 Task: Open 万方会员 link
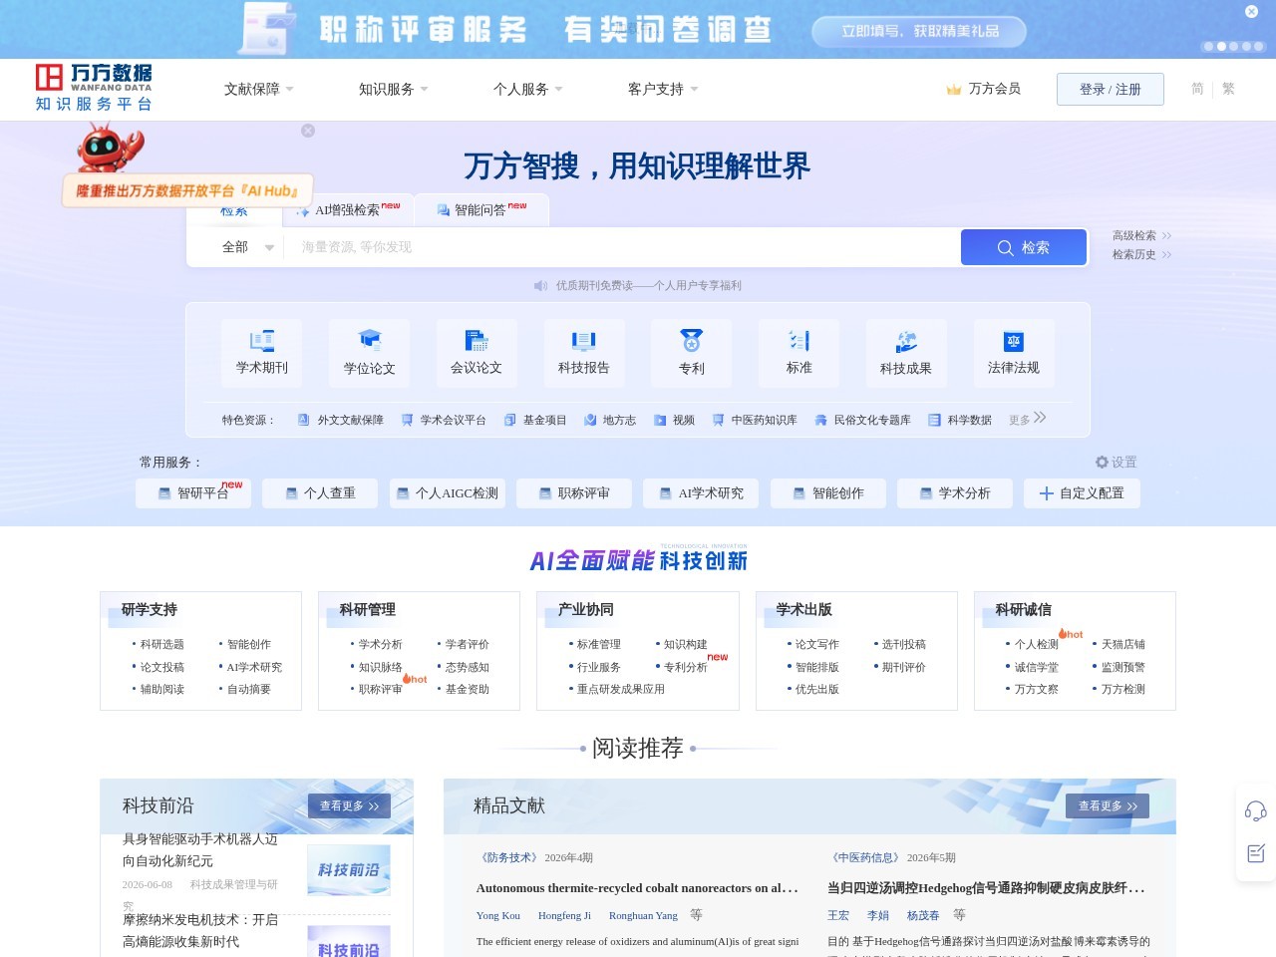coord(994,89)
